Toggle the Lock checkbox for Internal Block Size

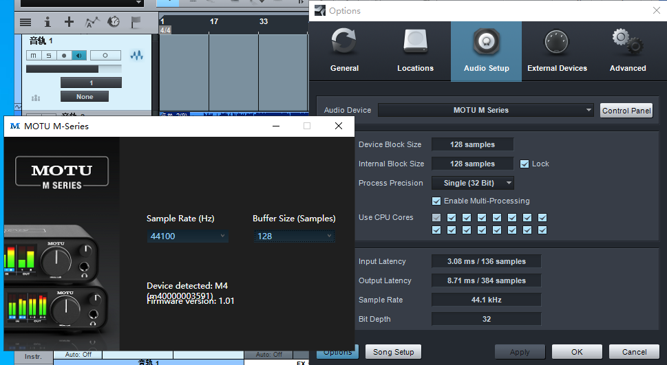tap(525, 164)
